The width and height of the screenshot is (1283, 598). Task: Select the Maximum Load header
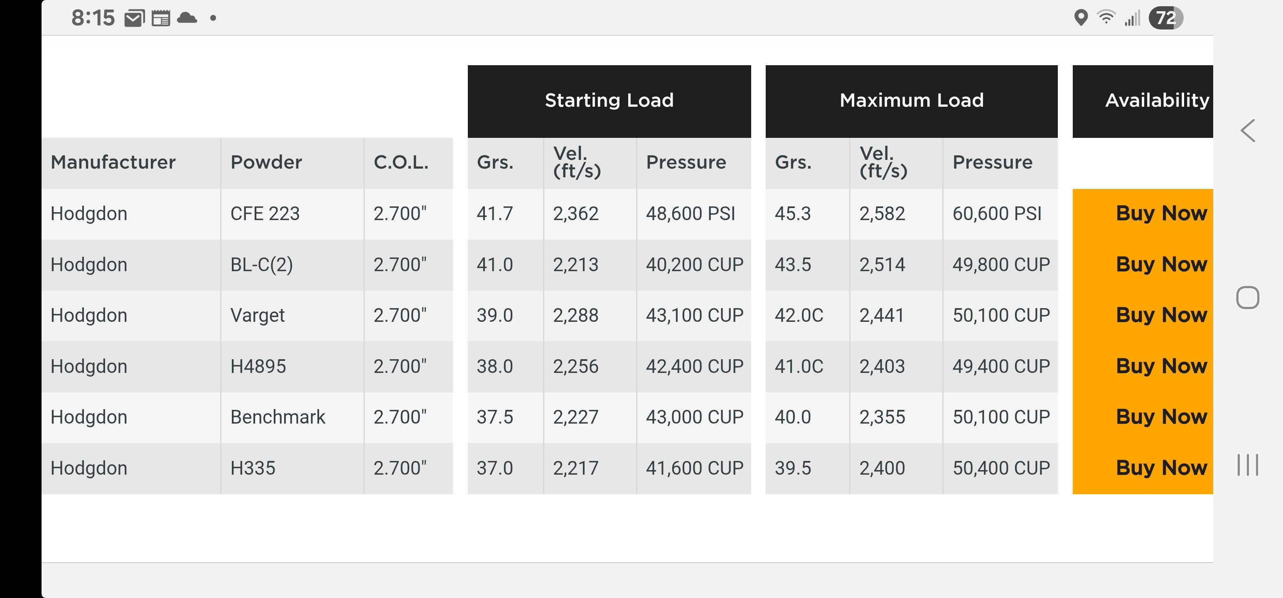pyautogui.click(x=912, y=100)
